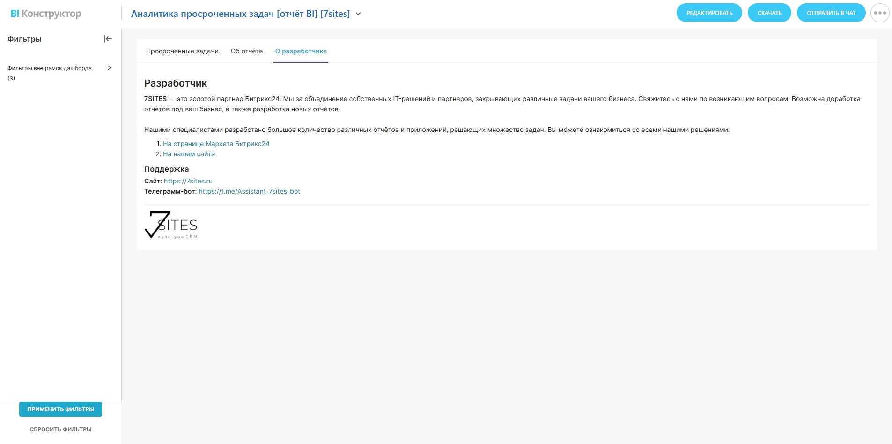Image resolution: width=892 pixels, height=444 pixels.
Task: Open На странице Маркета Битрикс24 link
Action: point(216,144)
